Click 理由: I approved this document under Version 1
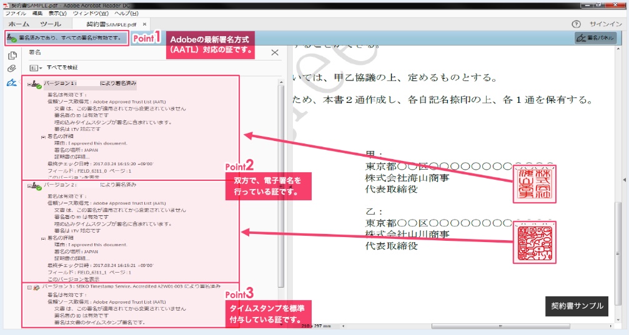The width and height of the screenshot is (629, 335). pyautogui.click(x=91, y=143)
